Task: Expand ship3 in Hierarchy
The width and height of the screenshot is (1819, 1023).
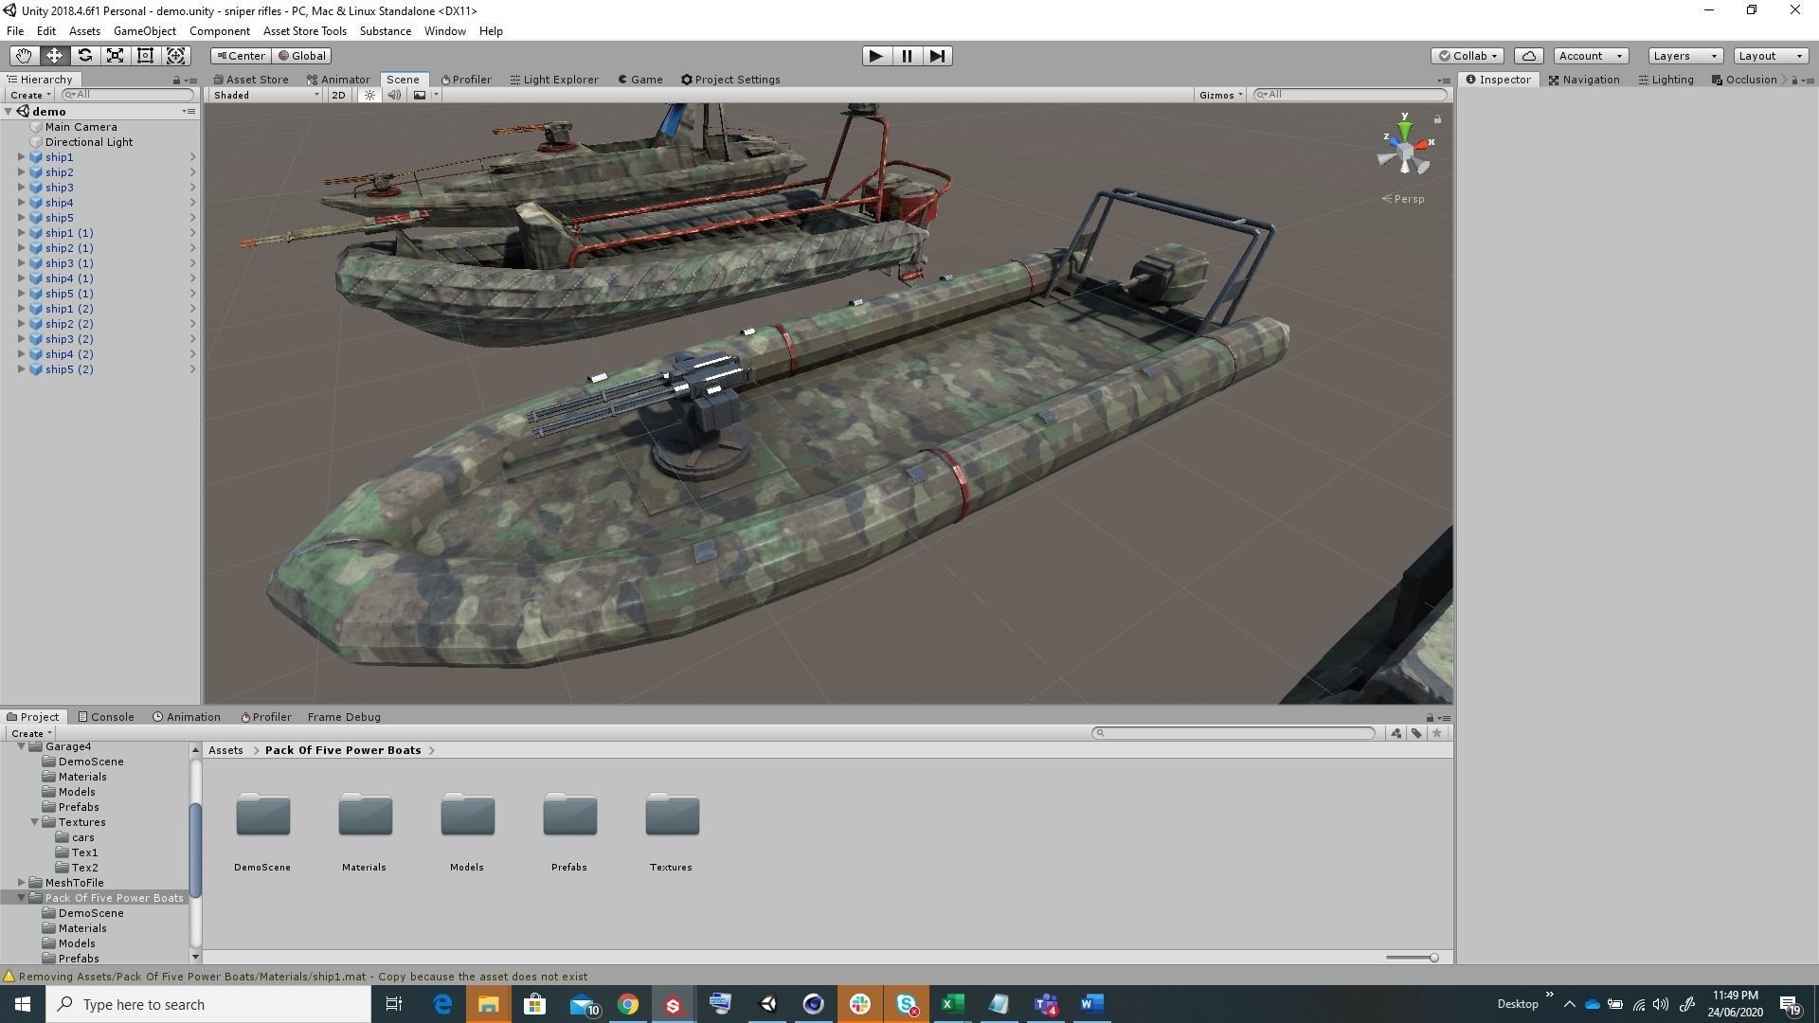Action: click(22, 188)
